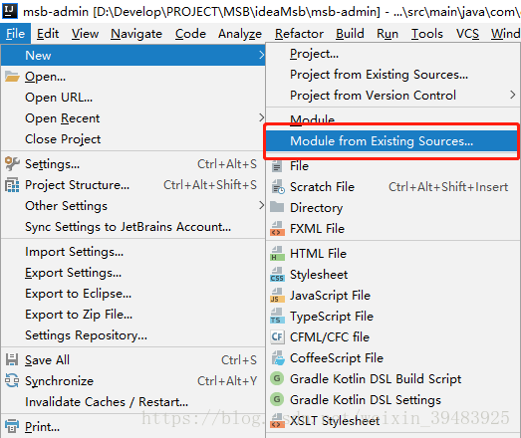Click the Scratch File clock icon

coord(278,187)
